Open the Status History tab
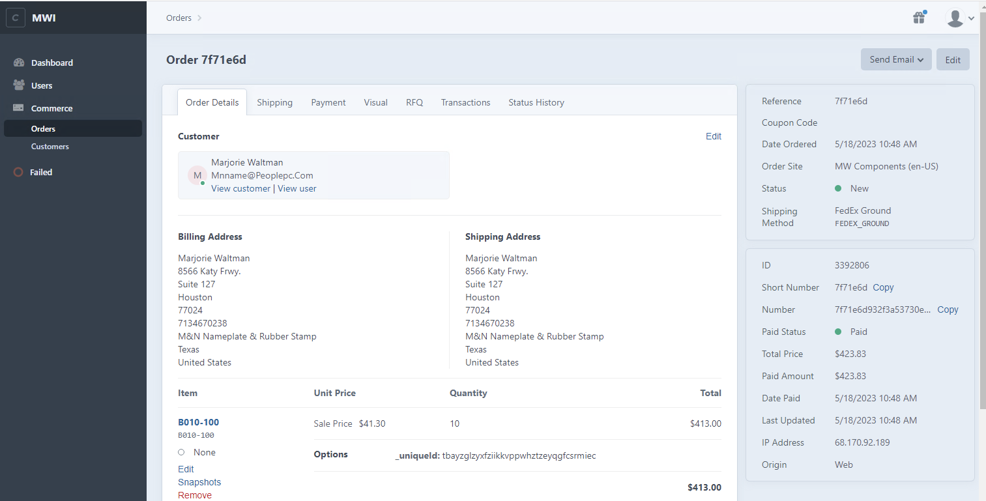Screen dimensions: 986x501 [x=536, y=102]
